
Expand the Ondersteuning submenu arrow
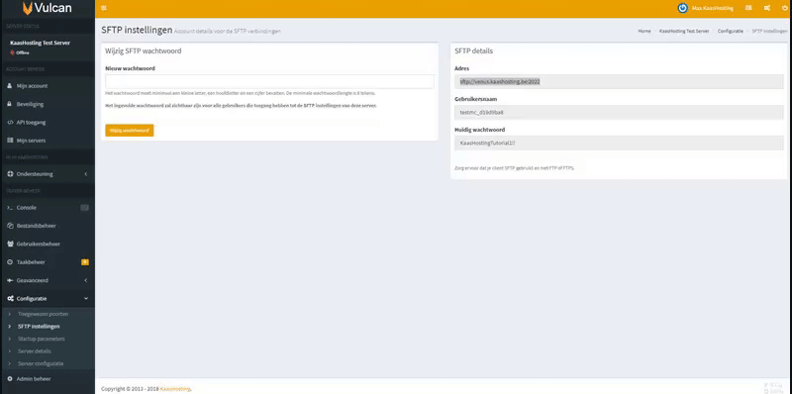pos(86,174)
